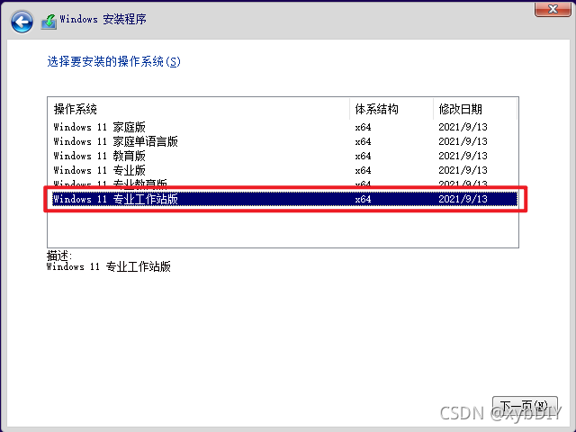
Task: Click the 体系结构 column header
Action: [391, 109]
